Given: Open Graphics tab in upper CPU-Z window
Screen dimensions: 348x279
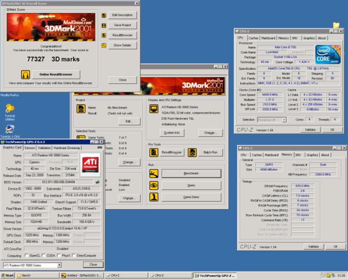Looking at the screenshot, I should pyautogui.click(x=309, y=38).
